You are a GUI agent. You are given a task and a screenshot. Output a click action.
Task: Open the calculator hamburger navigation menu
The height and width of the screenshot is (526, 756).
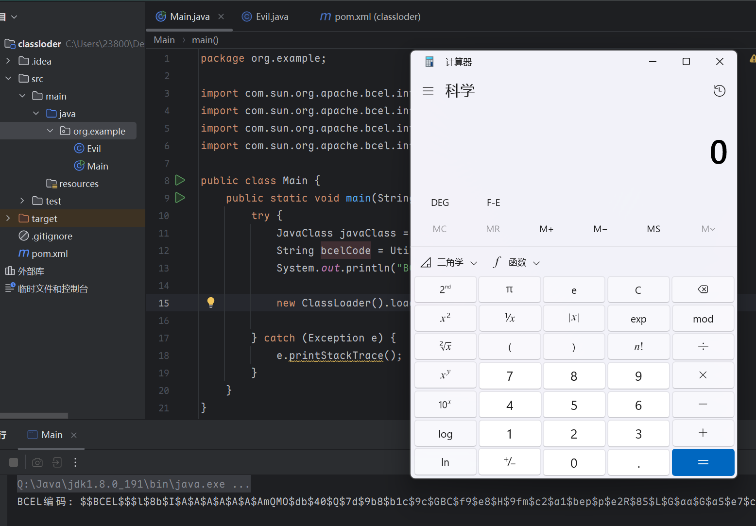(x=428, y=91)
